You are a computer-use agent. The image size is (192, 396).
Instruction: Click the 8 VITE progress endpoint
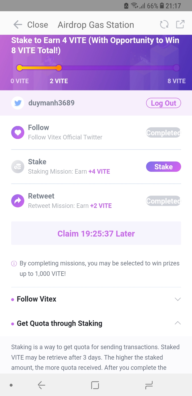[x=176, y=68]
